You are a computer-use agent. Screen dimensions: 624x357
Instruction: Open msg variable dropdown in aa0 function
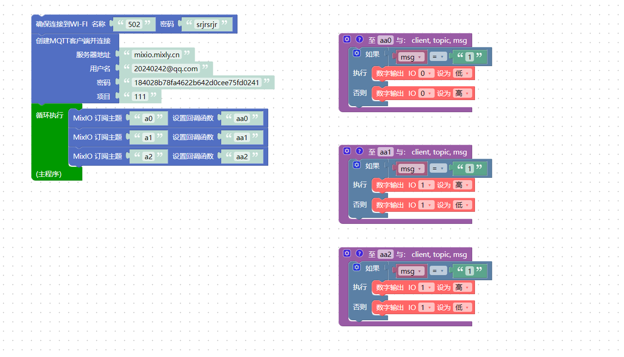pos(411,57)
